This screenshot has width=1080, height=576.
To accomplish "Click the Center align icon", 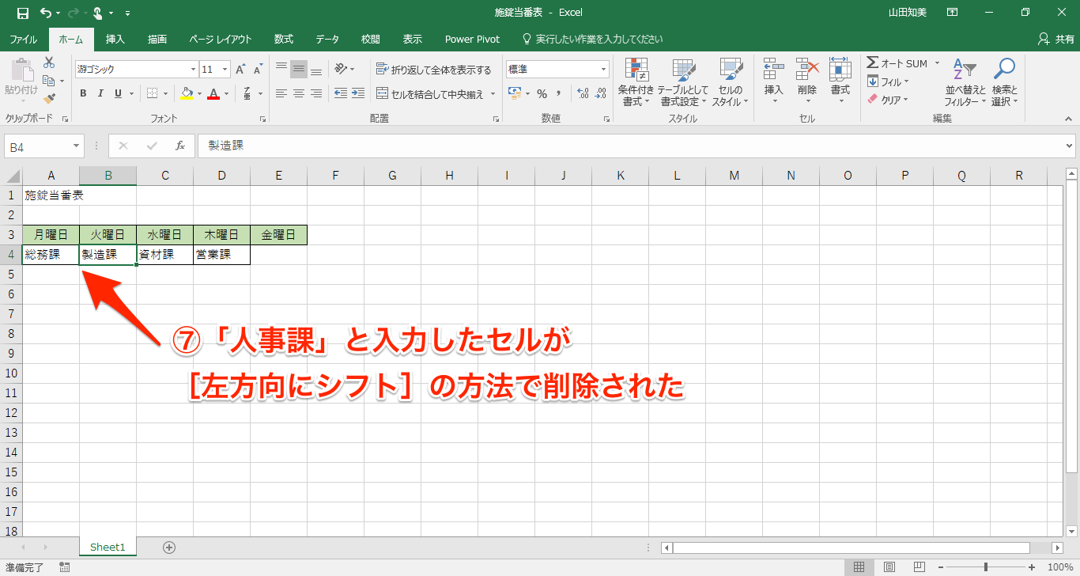I will 298,93.
